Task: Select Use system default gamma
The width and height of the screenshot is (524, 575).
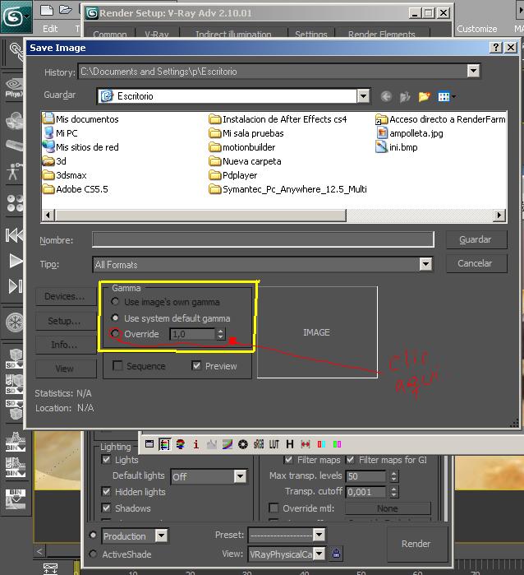Action: point(115,318)
